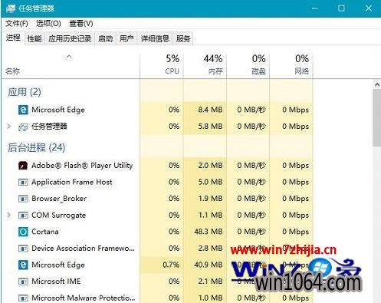
Task: Open the 查看(V) menu
Action: (x=81, y=24)
